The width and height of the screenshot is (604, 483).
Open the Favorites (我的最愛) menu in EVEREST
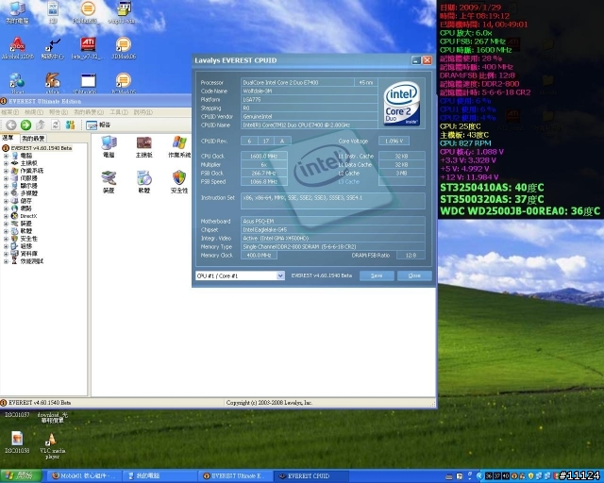(89, 112)
